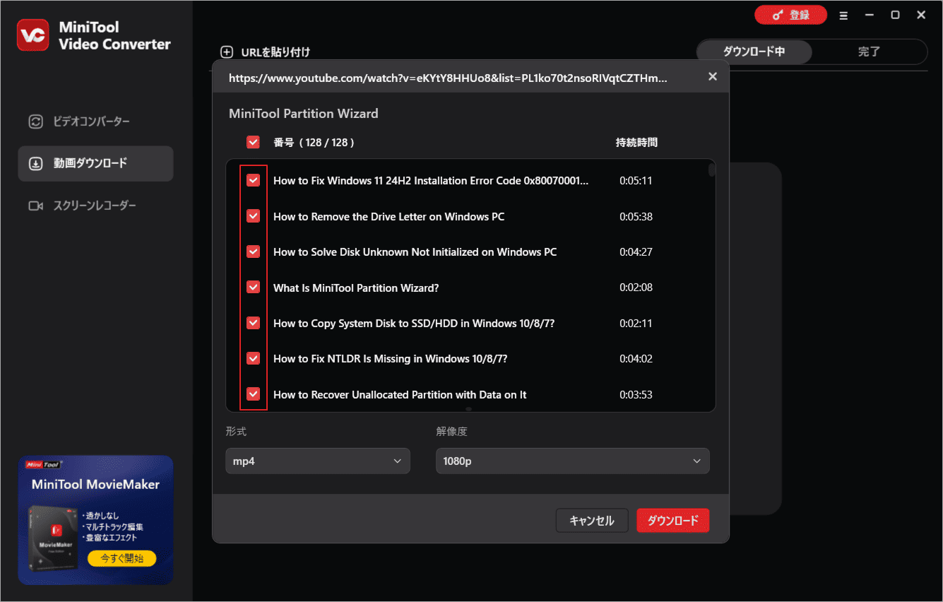Open the hamburger menu icon in title bar
Image resolution: width=943 pixels, height=602 pixels.
click(x=843, y=15)
